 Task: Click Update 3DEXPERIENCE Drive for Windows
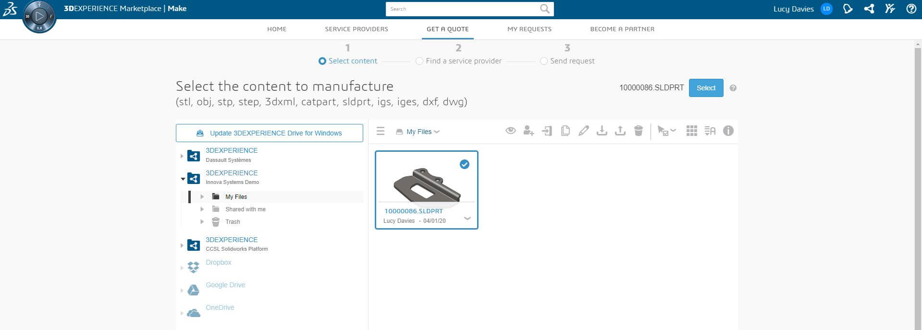click(270, 133)
